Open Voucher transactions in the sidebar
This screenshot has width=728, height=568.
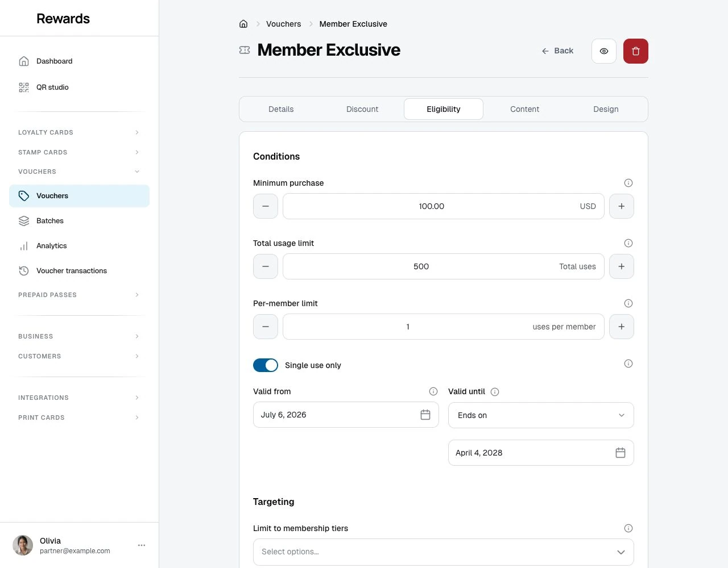pyautogui.click(x=79, y=271)
